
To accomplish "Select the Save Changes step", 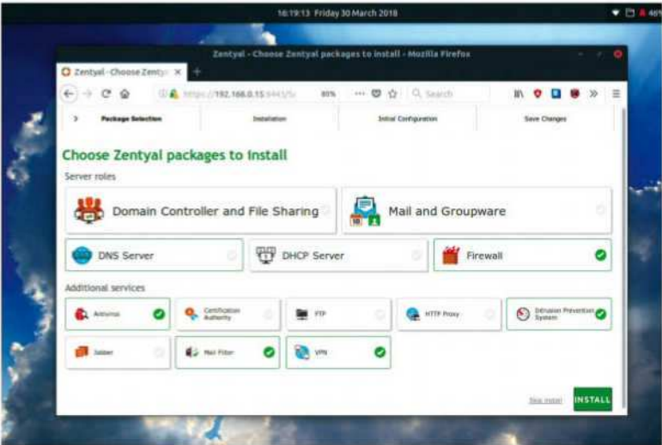I will [545, 119].
